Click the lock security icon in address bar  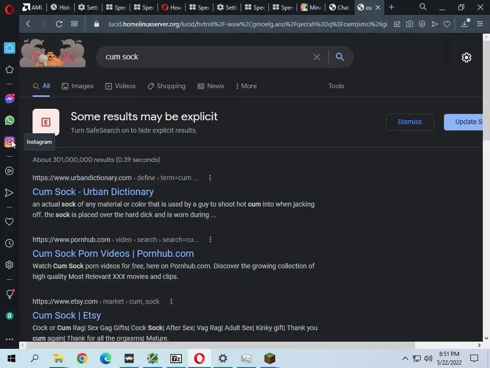coord(97,24)
